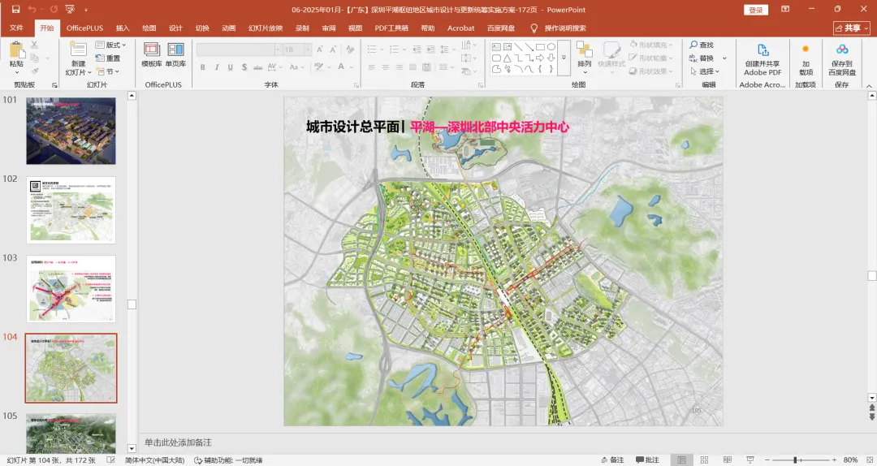
Task: Open the 模板库 template library
Action: point(152,54)
